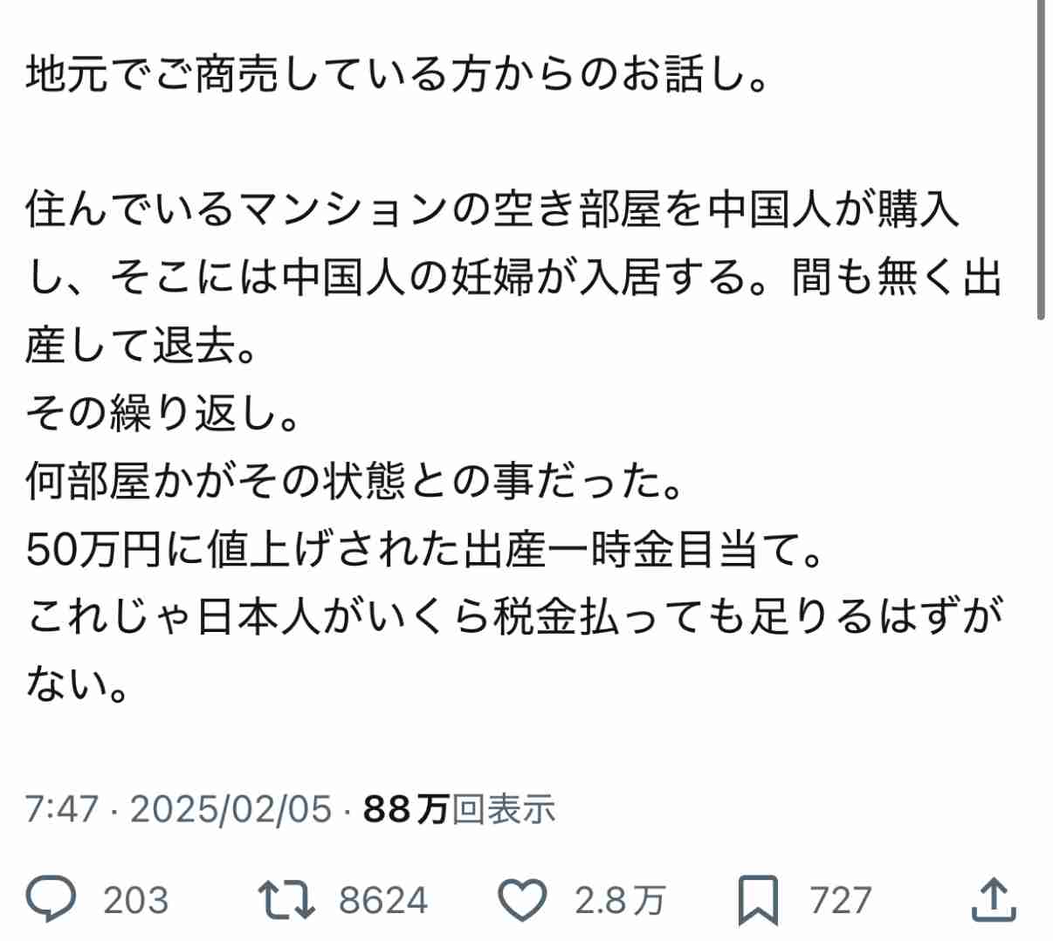The width and height of the screenshot is (1053, 941).
Task: Click the line starting 地元でご商売している
Action: coord(398,75)
